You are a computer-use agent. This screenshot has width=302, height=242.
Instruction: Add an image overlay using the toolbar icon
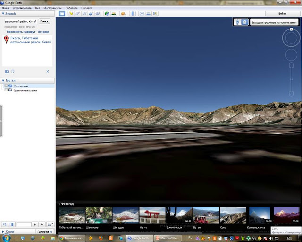click(x=91, y=14)
